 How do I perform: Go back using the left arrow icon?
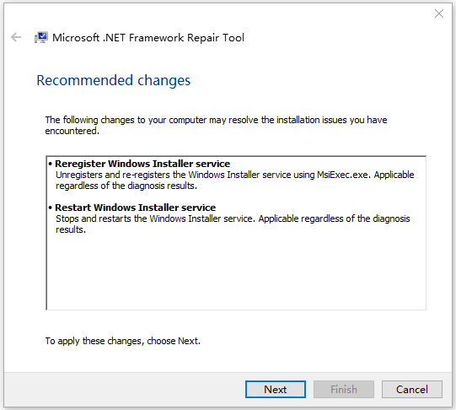pyautogui.click(x=16, y=37)
